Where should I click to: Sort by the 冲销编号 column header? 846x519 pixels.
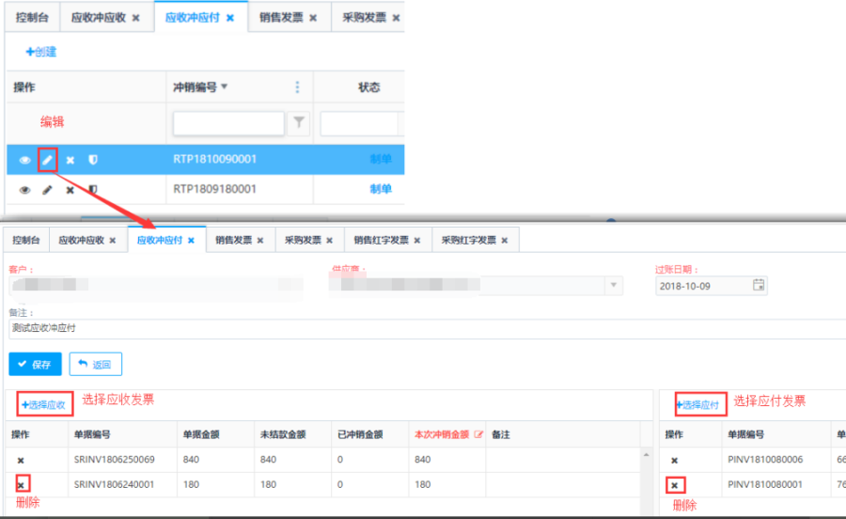pos(196,87)
